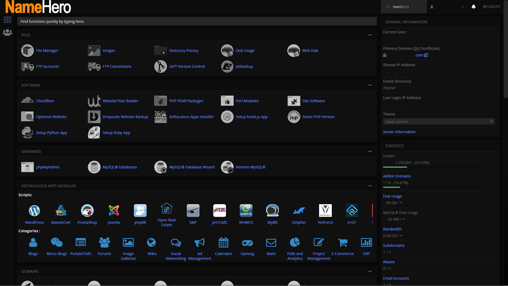The width and height of the screenshot is (508, 286).
Task: Open Dropsuite Website Backup icon
Action: pos(94,117)
